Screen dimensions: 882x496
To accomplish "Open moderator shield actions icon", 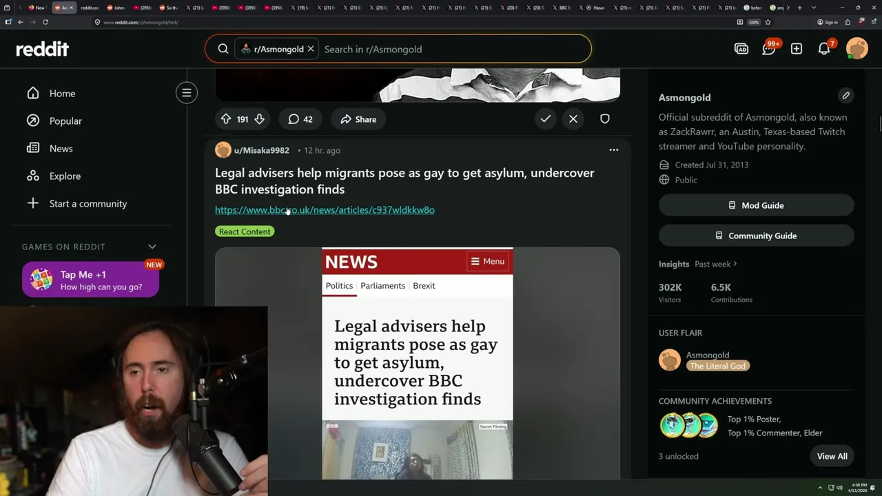I will [x=605, y=118].
